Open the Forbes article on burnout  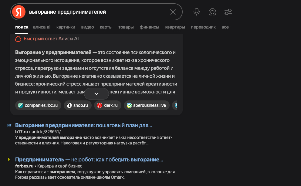(x=89, y=160)
